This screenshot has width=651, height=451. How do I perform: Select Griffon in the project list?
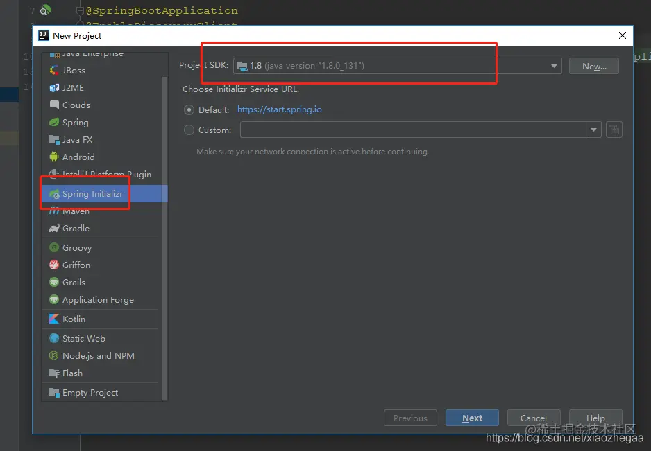tap(76, 265)
